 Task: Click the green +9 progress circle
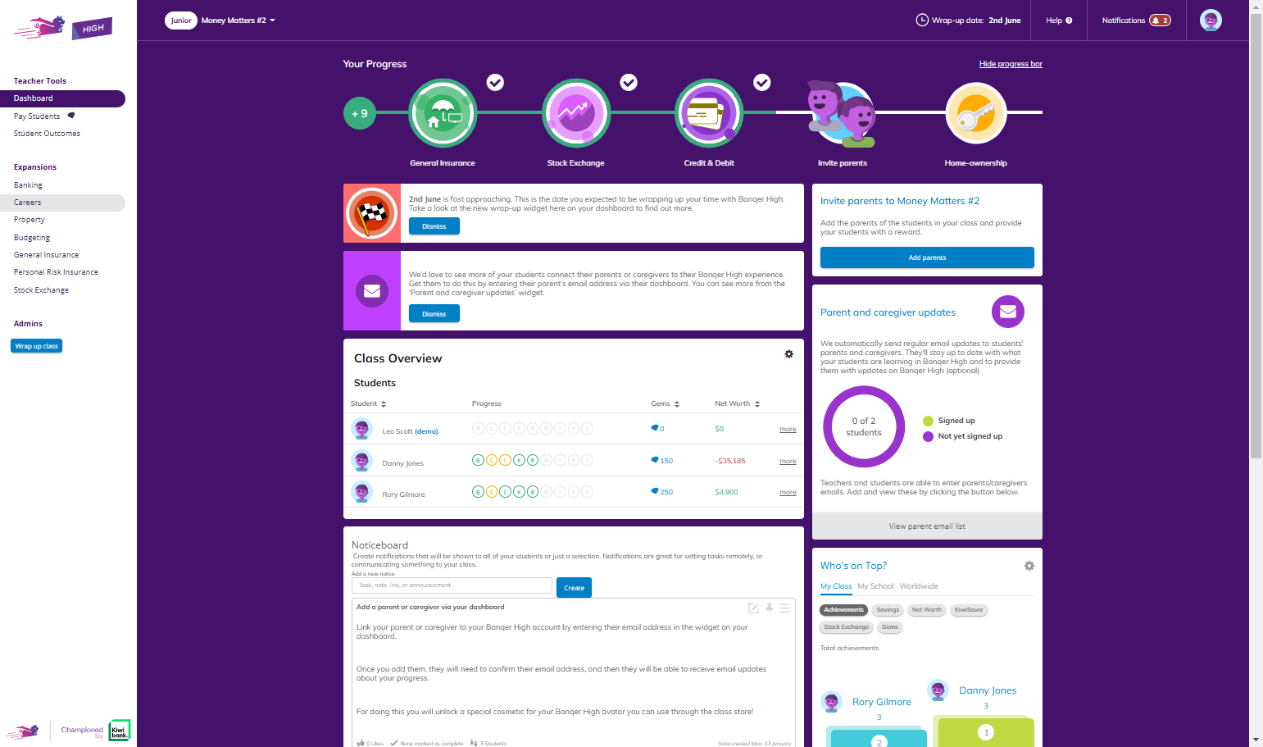pyautogui.click(x=360, y=113)
